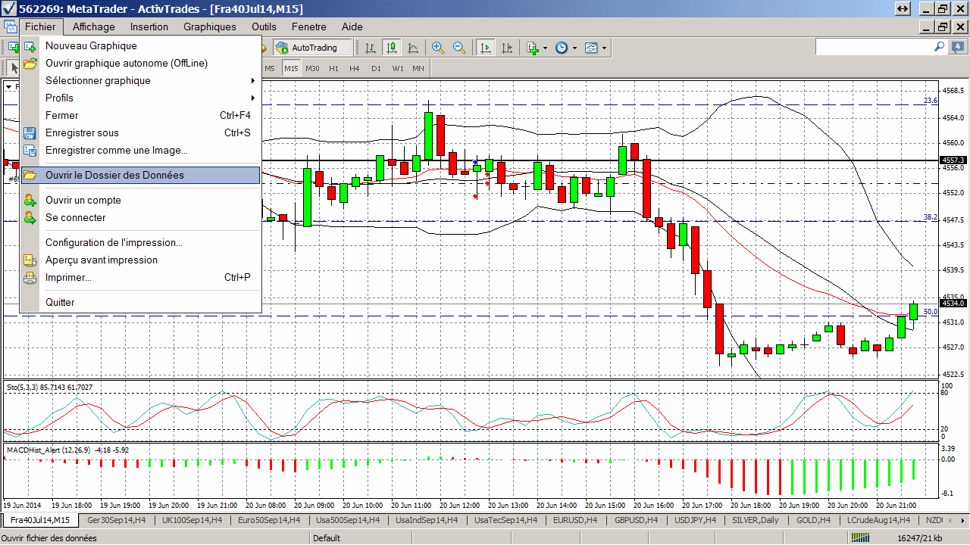Click the Ouvrir un compte user icon
The height and width of the screenshot is (545, 970).
pyautogui.click(x=30, y=201)
